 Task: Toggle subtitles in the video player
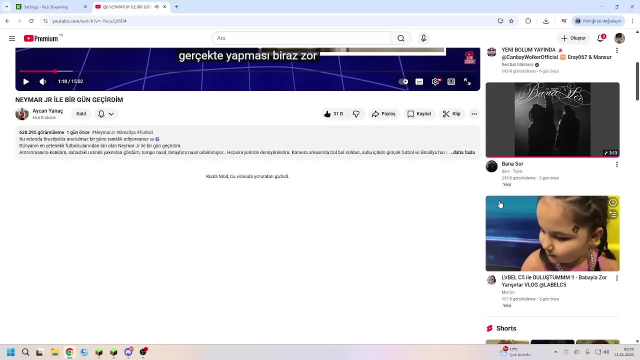(419, 81)
